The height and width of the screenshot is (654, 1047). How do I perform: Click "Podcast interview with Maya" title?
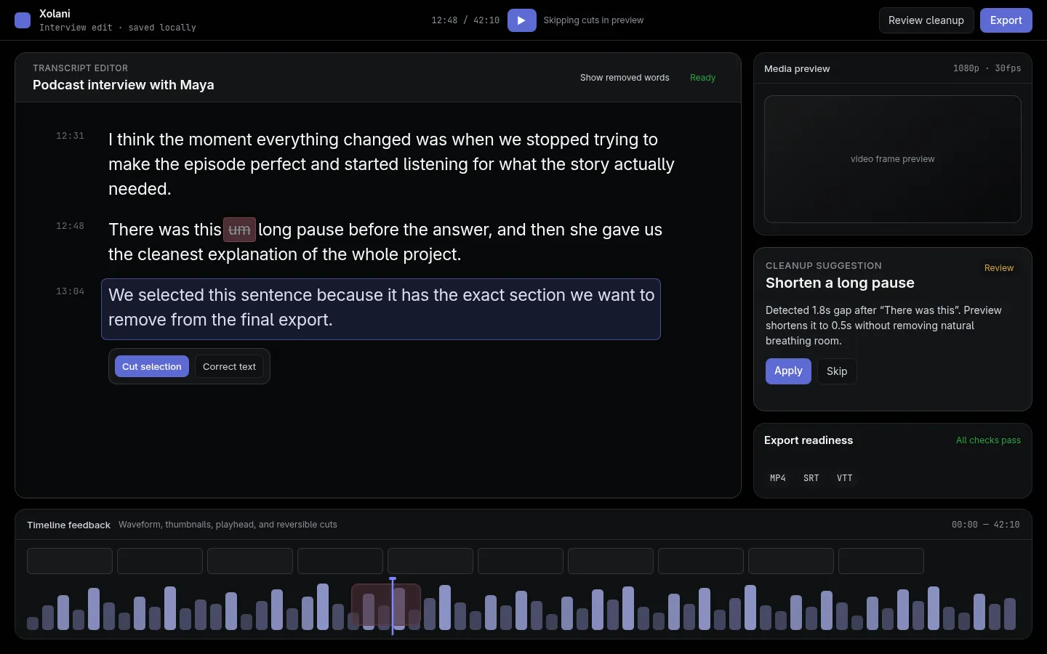pyautogui.click(x=124, y=85)
